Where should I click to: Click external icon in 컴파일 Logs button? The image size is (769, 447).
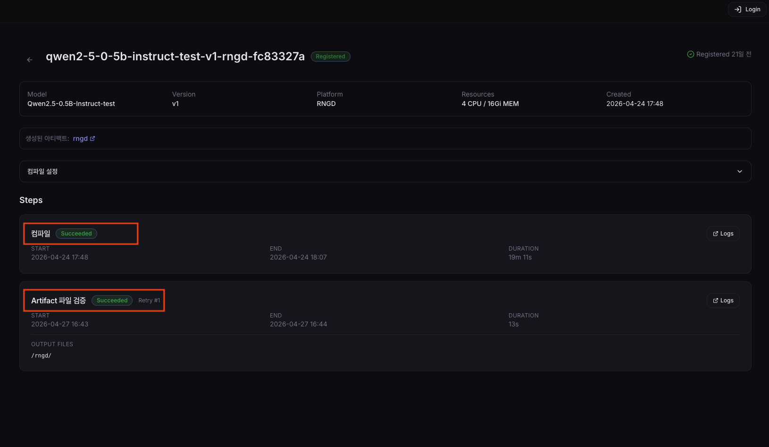pyautogui.click(x=716, y=234)
